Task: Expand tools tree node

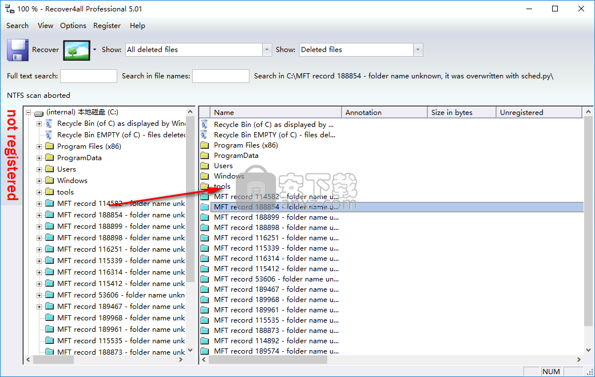Action: (x=39, y=192)
